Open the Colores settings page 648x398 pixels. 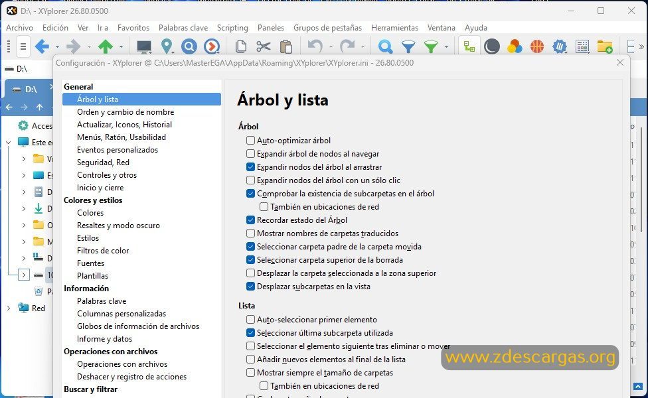[x=90, y=213]
